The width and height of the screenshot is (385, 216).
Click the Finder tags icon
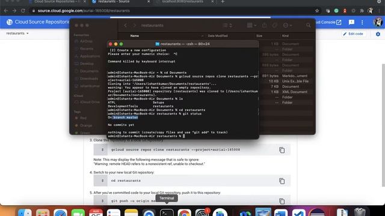pos(274,25)
